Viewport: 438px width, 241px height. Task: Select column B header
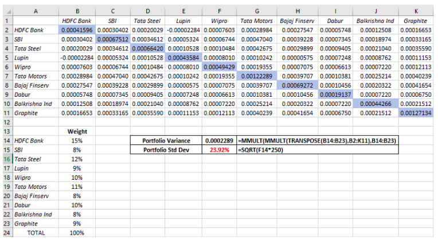pos(77,11)
